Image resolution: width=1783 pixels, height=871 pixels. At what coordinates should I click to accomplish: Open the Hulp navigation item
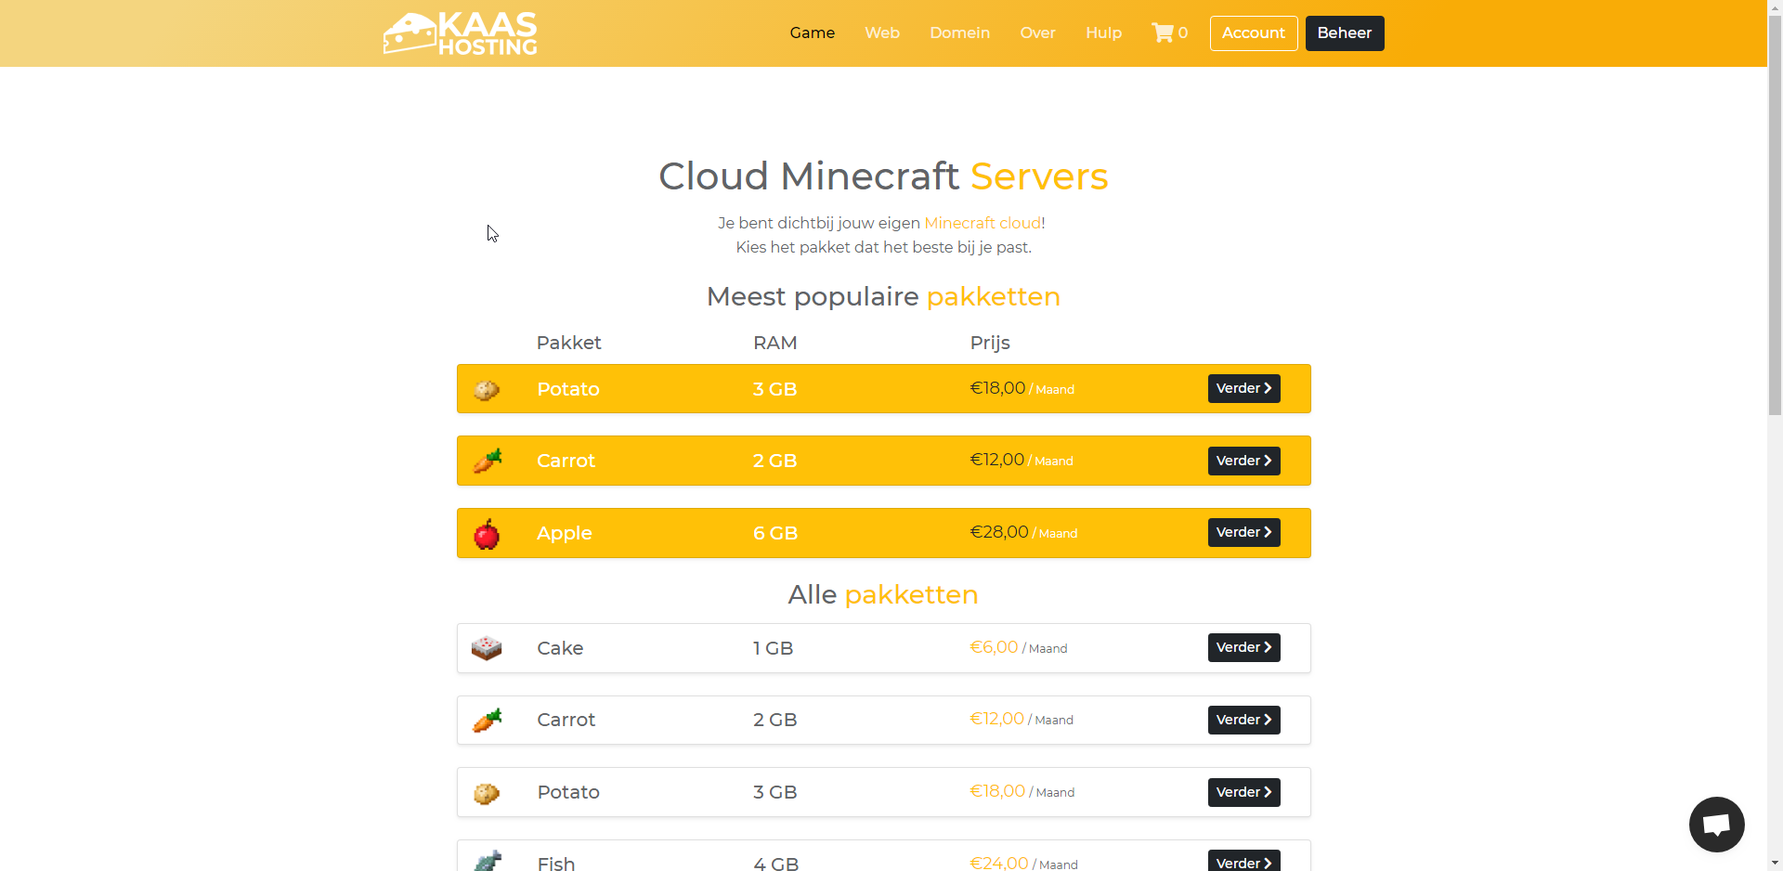(1103, 33)
